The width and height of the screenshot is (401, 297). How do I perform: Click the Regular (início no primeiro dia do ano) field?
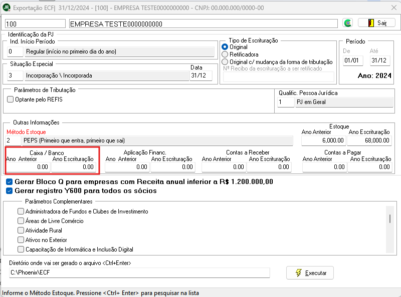click(119, 51)
